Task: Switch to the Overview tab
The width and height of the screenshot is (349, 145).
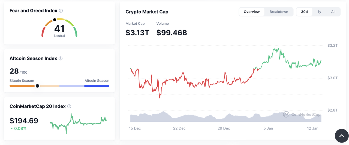Action: [x=252, y=12]
